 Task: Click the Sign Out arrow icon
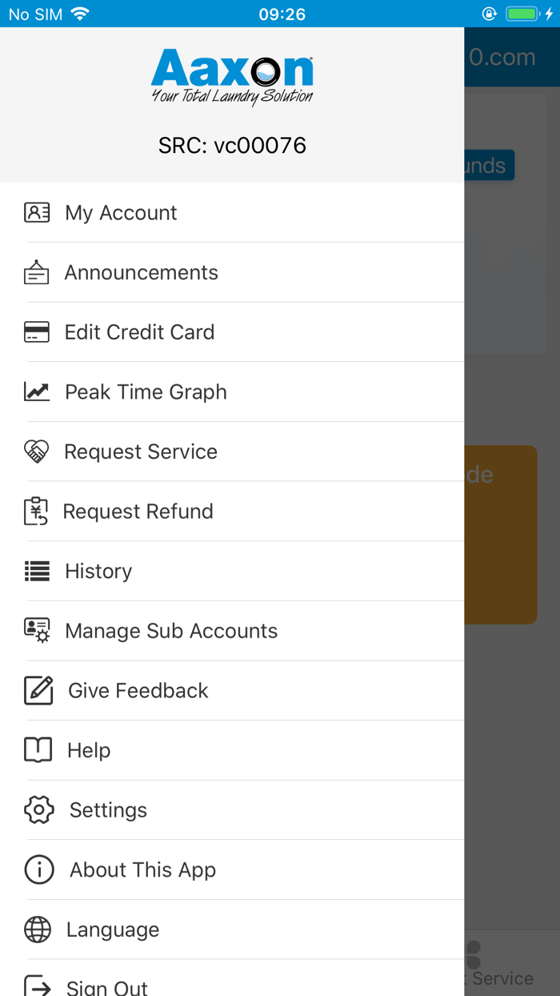coord(37,985)
